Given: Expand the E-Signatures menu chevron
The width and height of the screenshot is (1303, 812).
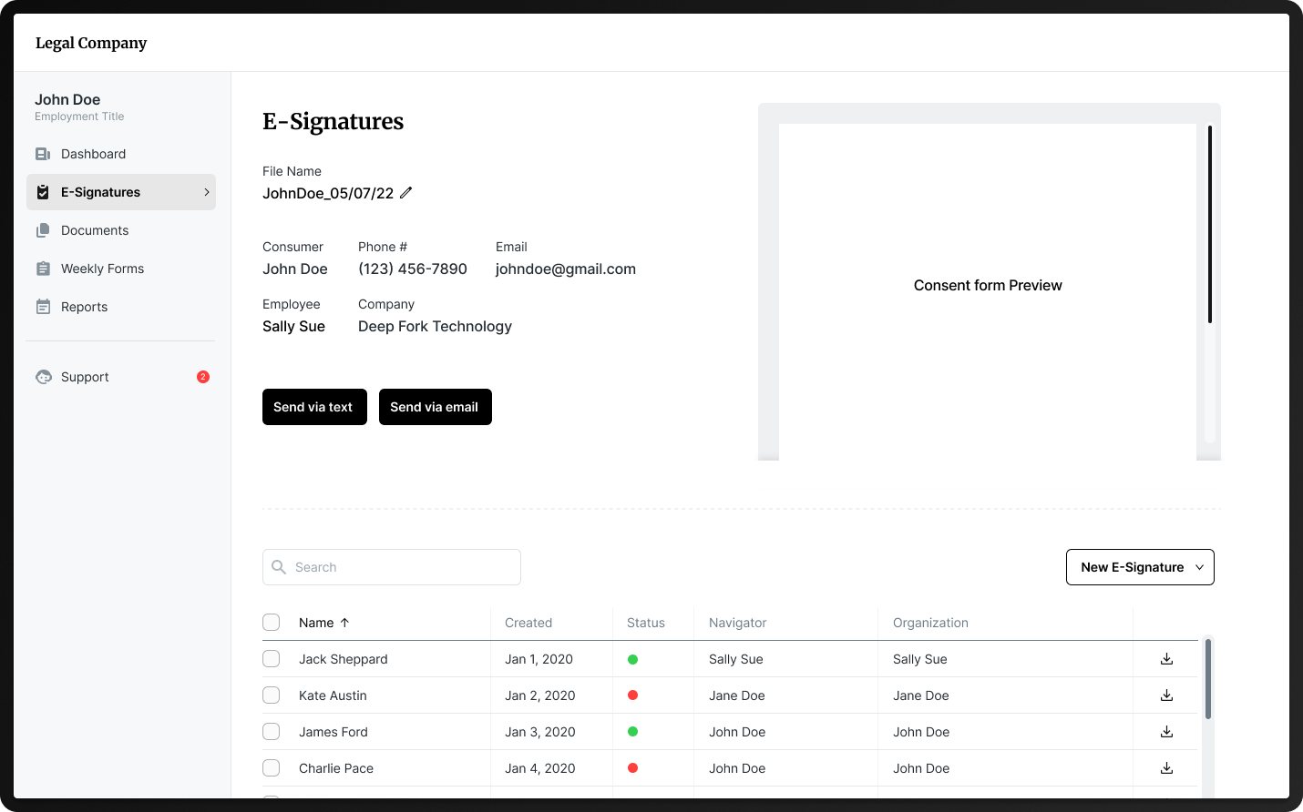Looking at the screenshot, I should pos(207,192).
